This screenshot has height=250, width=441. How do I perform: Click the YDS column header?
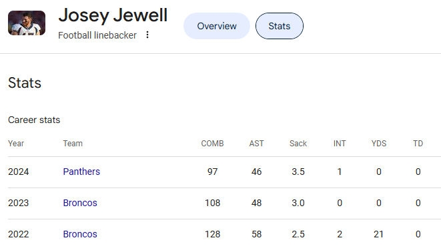pos(379,144)
